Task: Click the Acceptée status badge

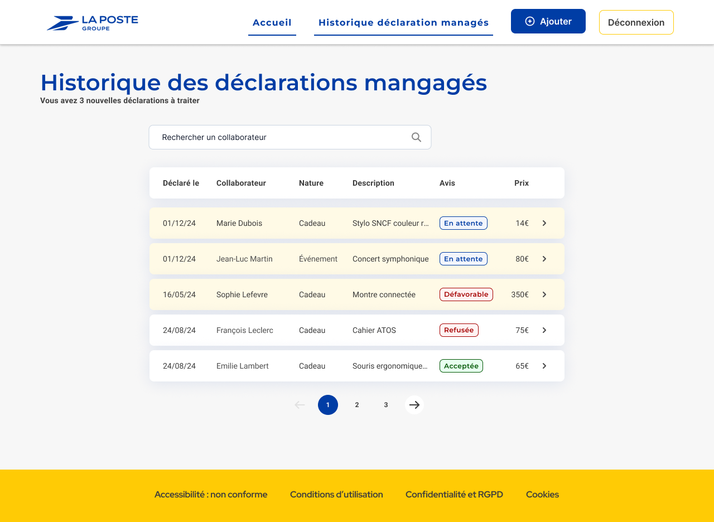Action: 461,366
